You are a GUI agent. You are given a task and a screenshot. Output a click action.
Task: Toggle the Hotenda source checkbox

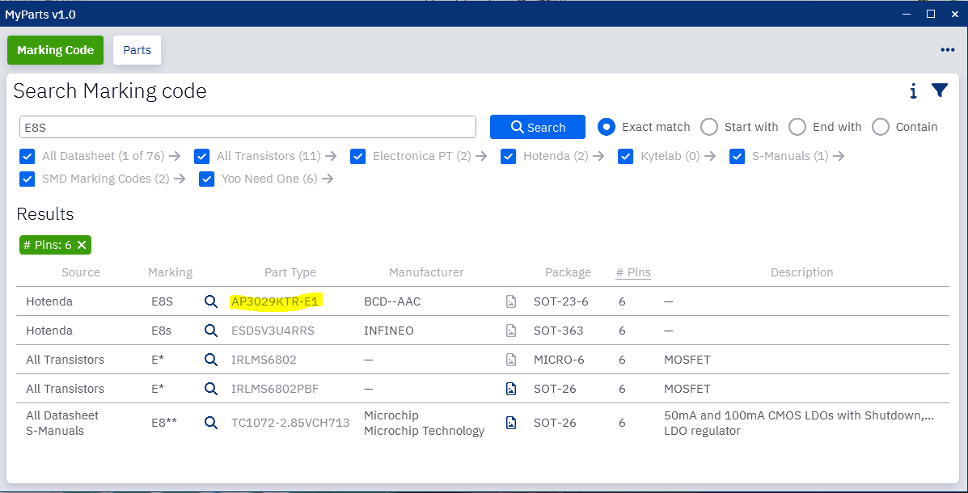click(x=508, y=156)
